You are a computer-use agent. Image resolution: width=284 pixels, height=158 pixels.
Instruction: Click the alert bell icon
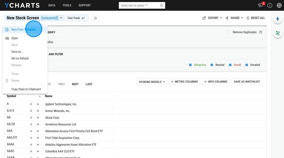pos(95,18)
